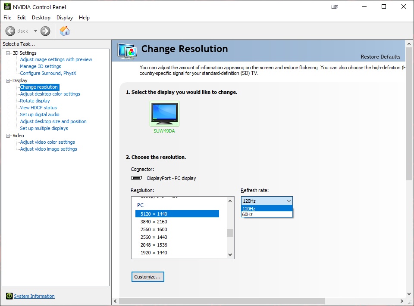Toggle the Refresh rate combo box

click(x=267, y=201)
